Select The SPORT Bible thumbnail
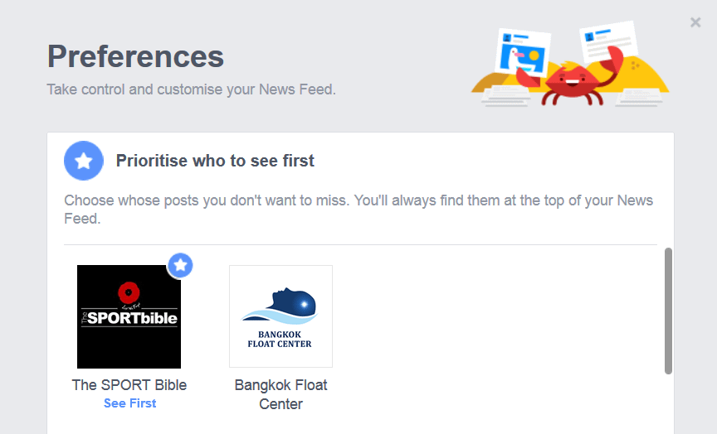 (129, 316)
